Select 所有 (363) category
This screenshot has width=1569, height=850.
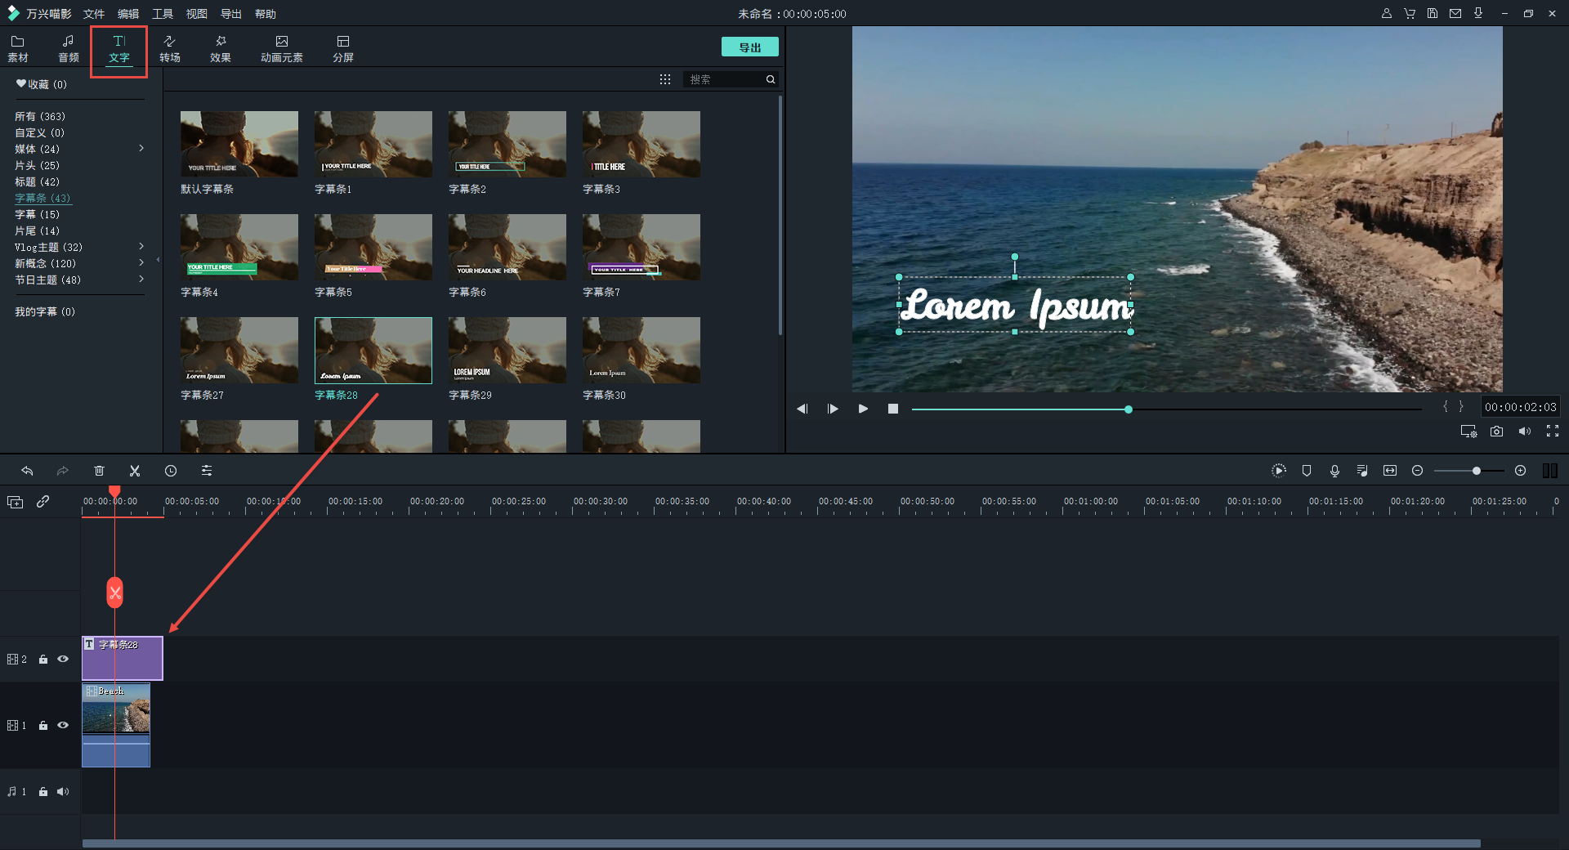(x=40, y=116)
